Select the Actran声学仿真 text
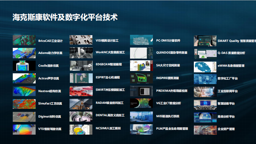Image resolution: width=256 pixels, height=144 pixels. [x=48, y=78]
